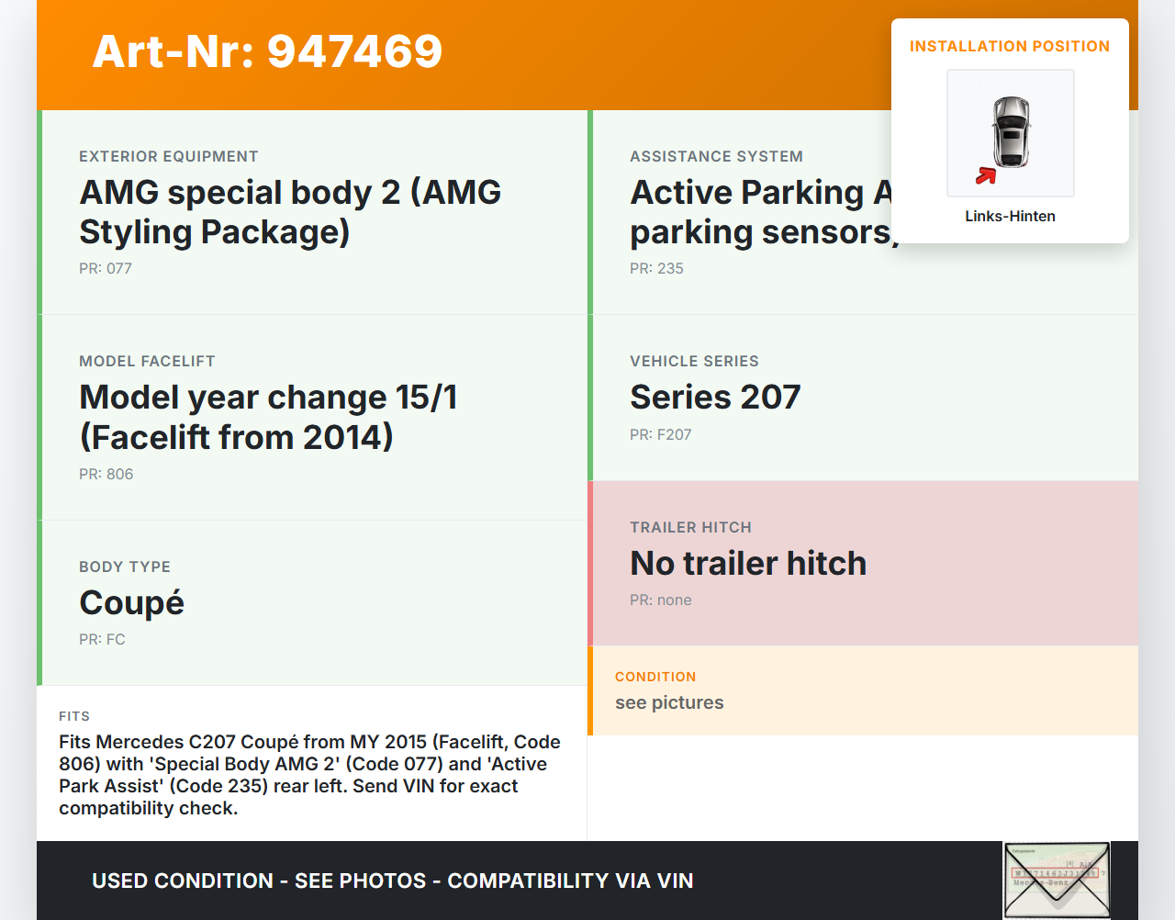This screenshot has width=1175, height=920.
Task: Select the Art-Nr: 947469 heading
Action: [267, 51]
